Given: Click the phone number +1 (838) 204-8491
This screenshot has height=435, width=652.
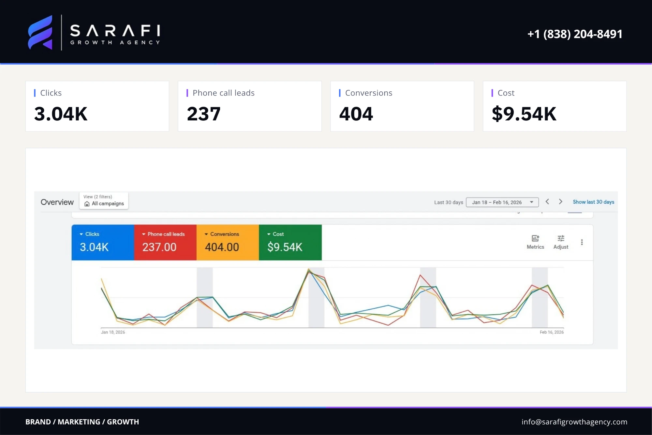Looking at the screenshot, I should coord(575,34).
